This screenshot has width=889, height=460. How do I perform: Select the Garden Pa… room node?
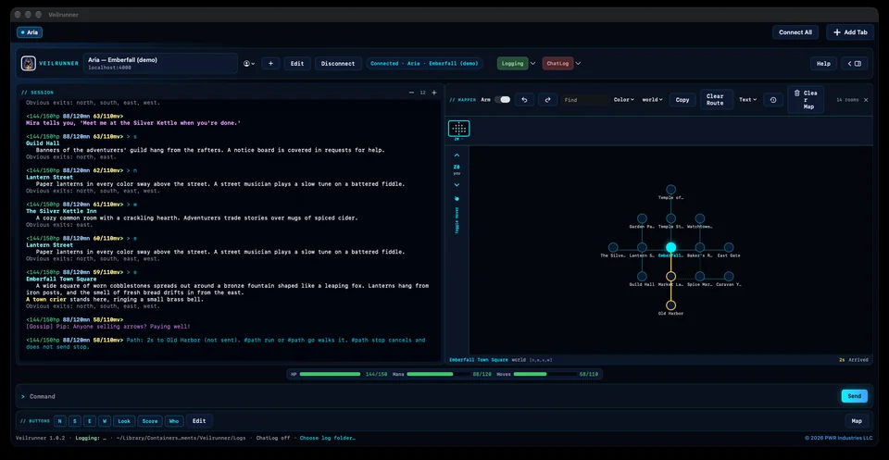coord(642,218)
